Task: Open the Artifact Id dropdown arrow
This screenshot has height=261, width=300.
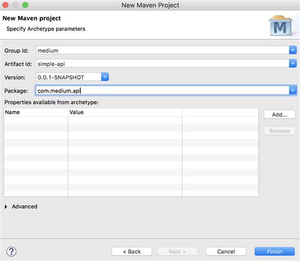Action: click(293, 63)
